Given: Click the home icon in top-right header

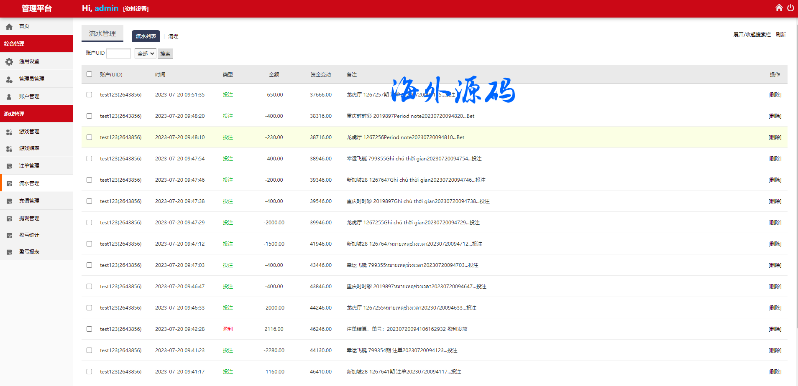Looking at the screenshot, I should click(779, 8).
